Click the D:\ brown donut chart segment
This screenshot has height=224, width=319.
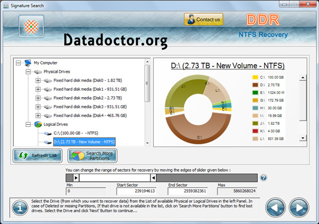point(198,133)
